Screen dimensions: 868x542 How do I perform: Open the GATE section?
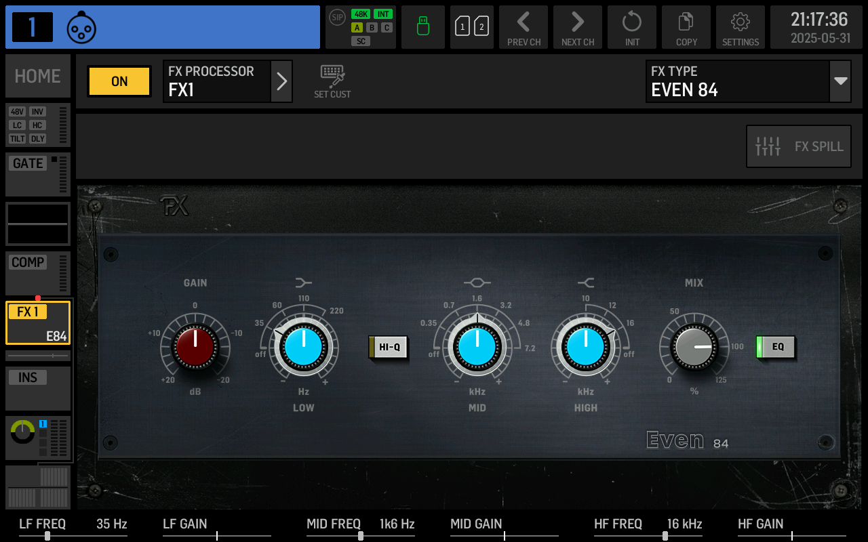pyautogui.click(x=38, y=174)
